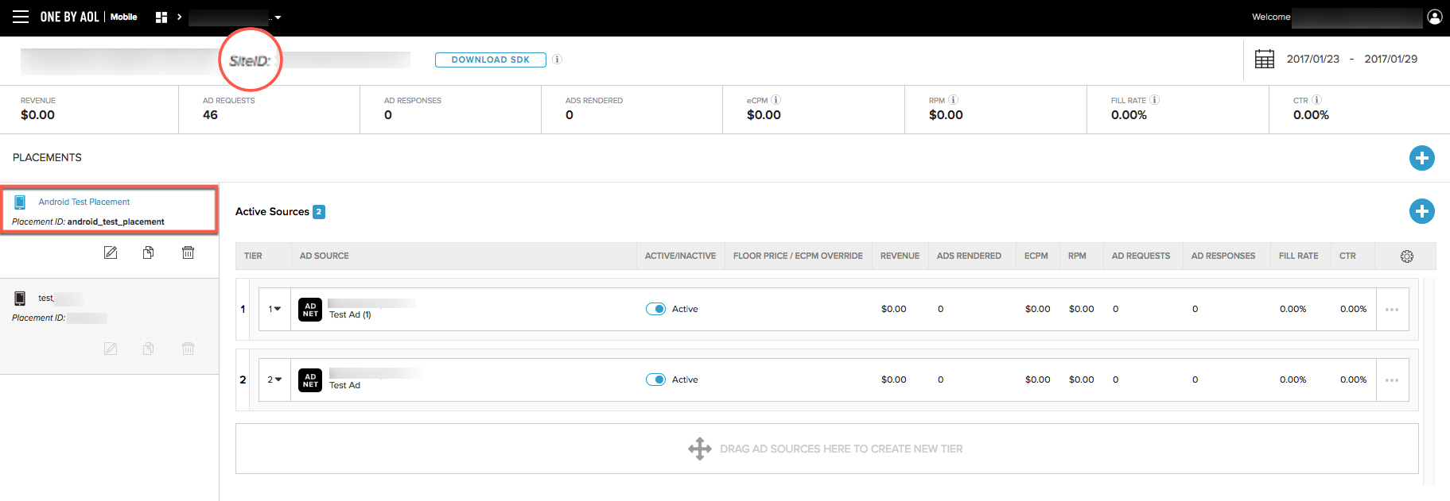Open more options for Test Ad (1)
Viewport: 1450px width, 501px height.
(x=1392, y=310)
